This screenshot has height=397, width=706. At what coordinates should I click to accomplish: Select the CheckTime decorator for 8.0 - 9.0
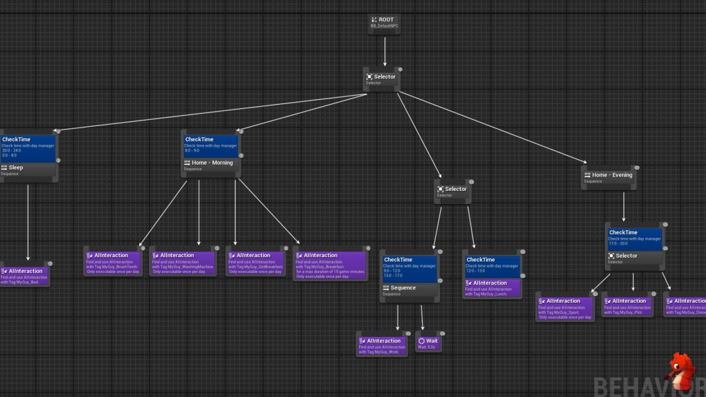point(211,145)
